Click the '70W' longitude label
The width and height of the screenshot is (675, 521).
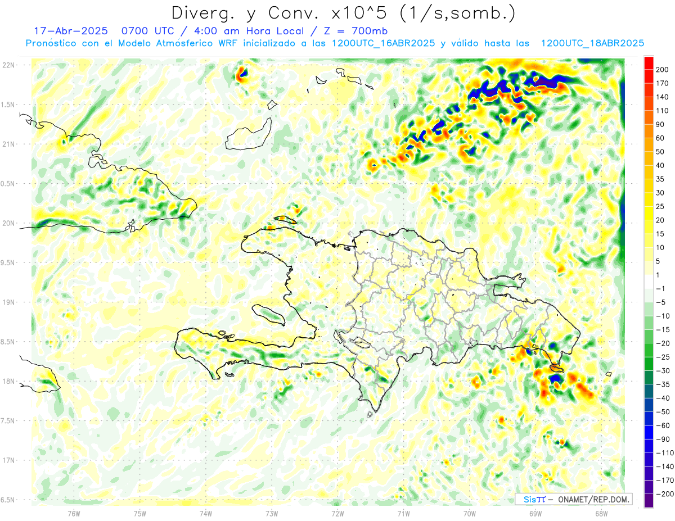tap(469, 513)
